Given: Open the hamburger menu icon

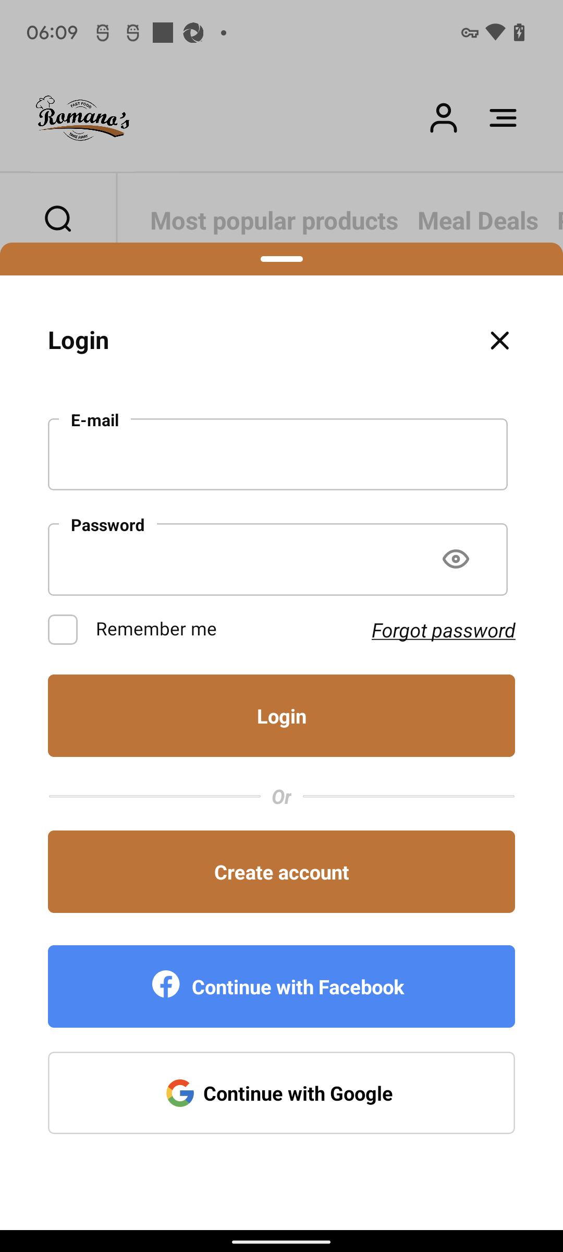Looking at the screenshot, I should coord(503,118).
